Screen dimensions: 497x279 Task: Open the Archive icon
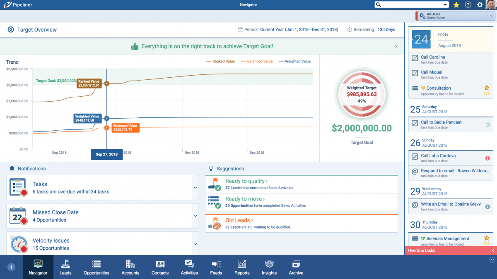click(x=296, y=267)
